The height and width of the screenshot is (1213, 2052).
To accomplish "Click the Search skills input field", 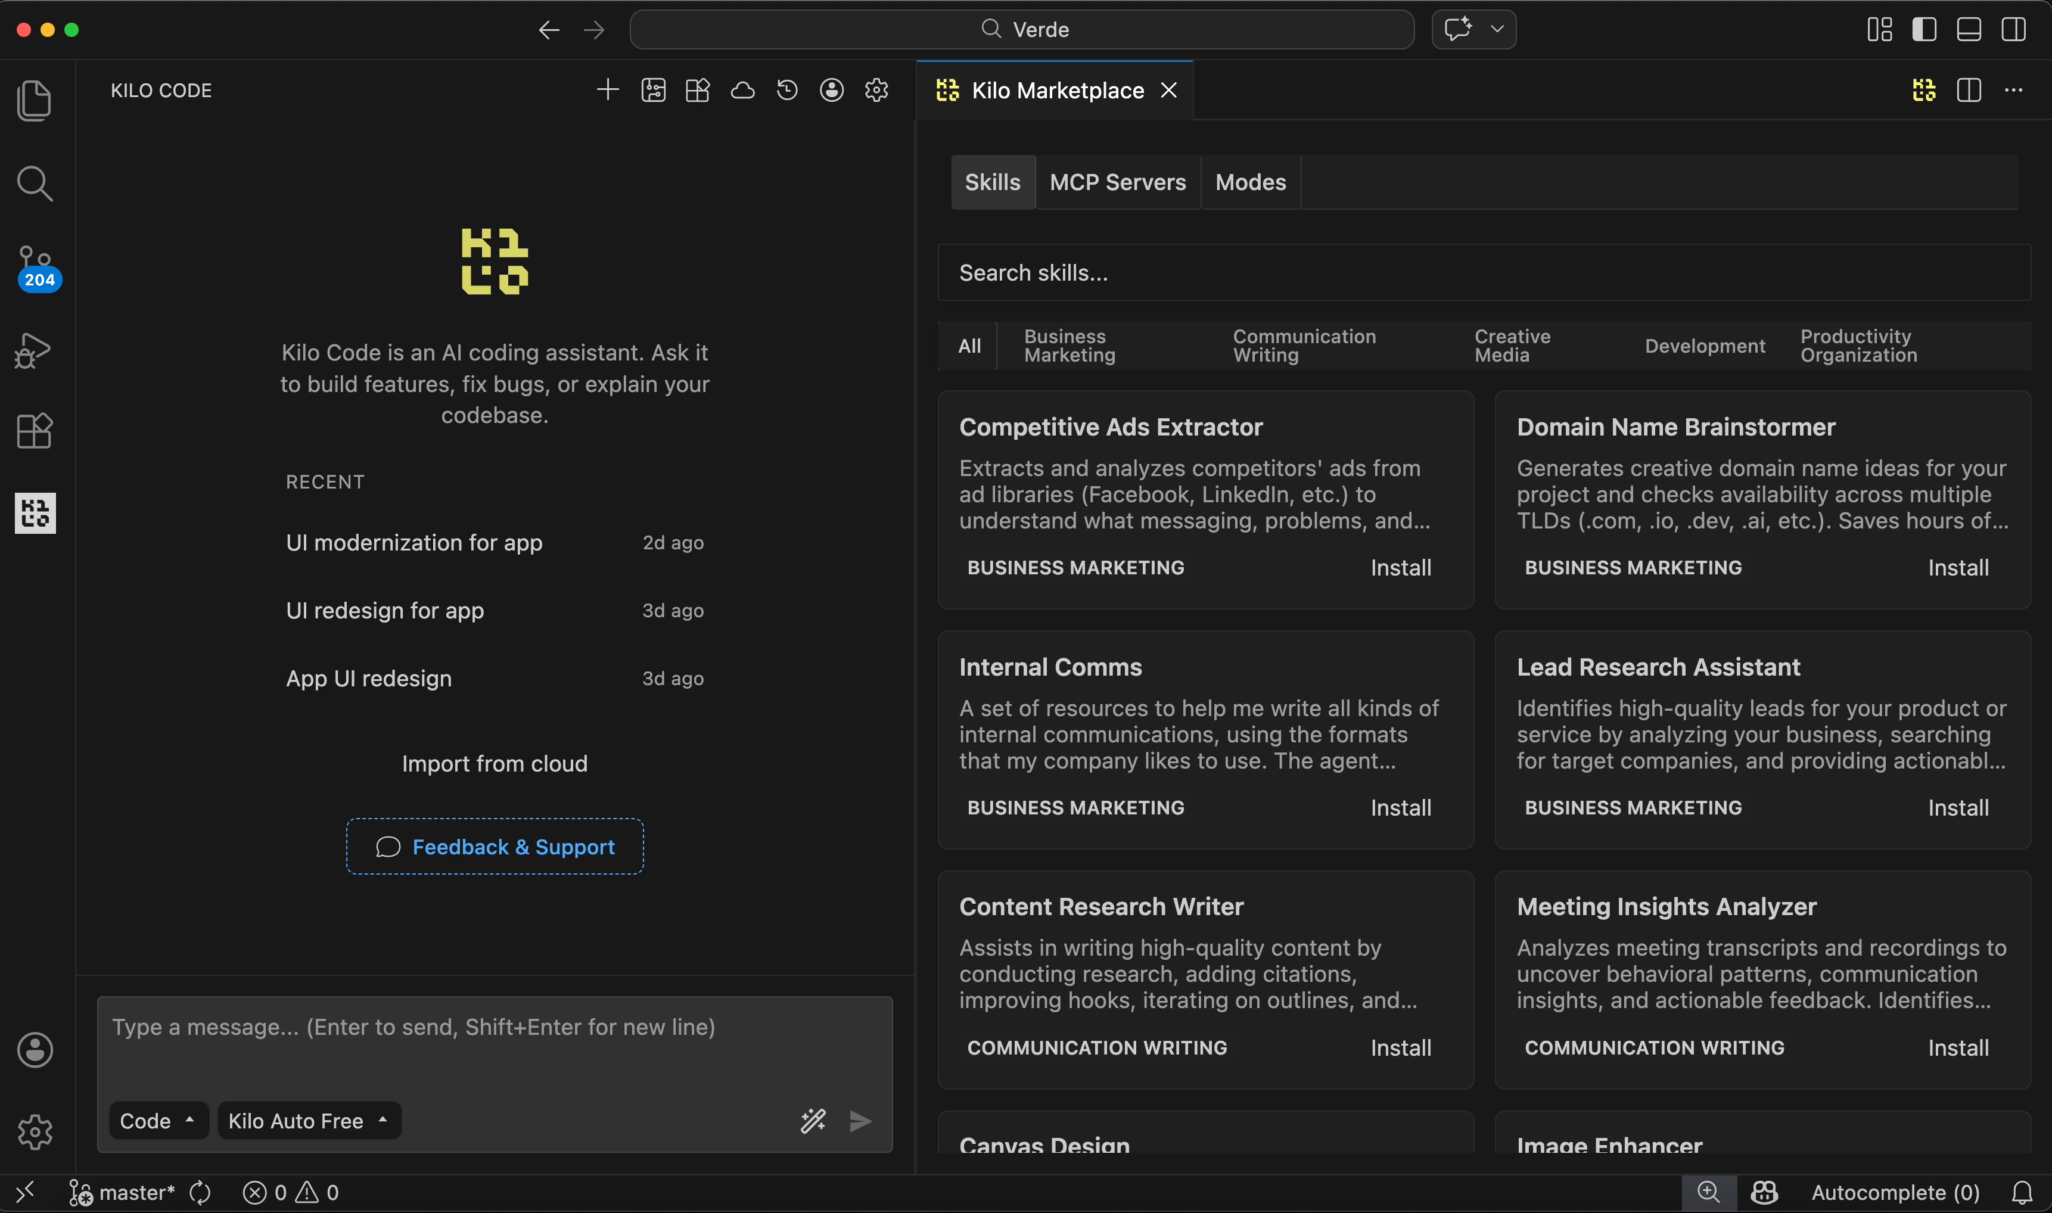I will [x=1483, y=272].
